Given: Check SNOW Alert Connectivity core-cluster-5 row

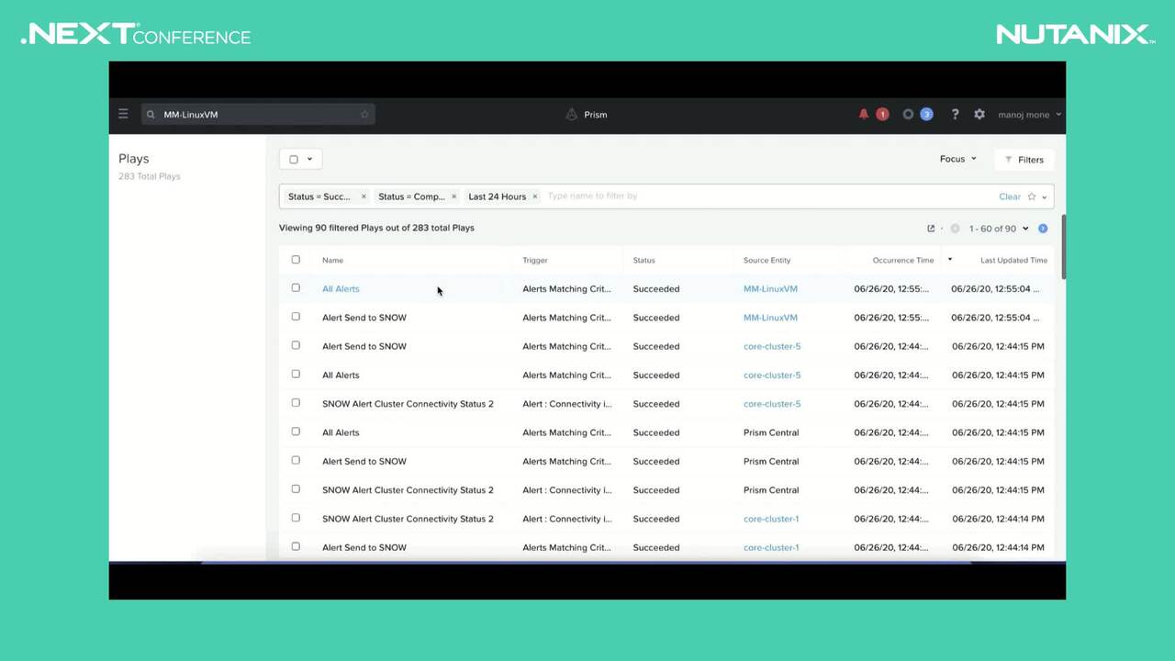Looking at the screenshot, I should click(296, 403).
